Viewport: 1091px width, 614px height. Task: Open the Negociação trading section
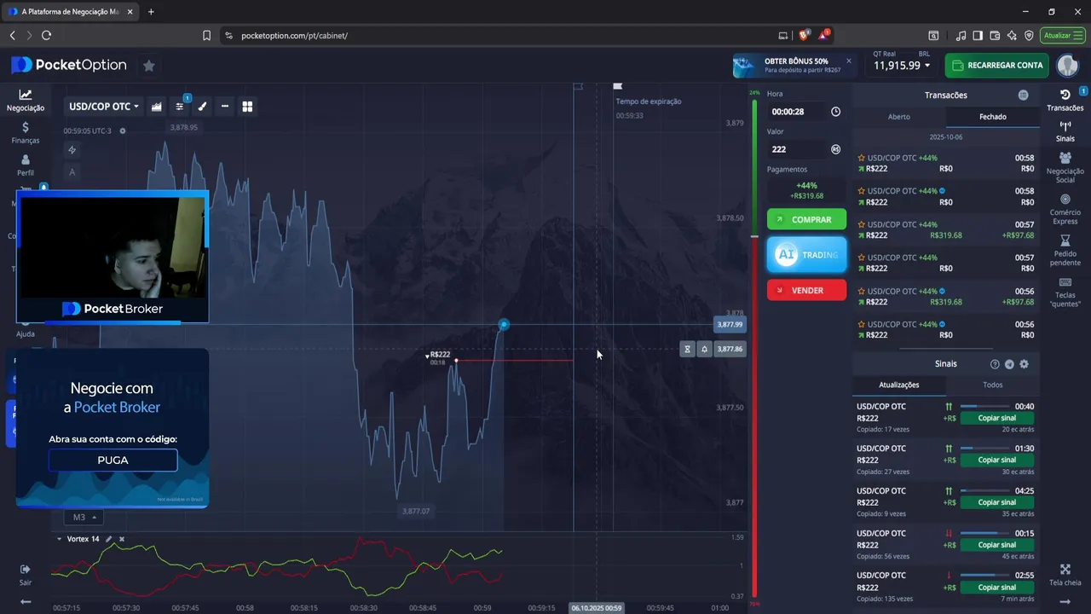point(26,101)
